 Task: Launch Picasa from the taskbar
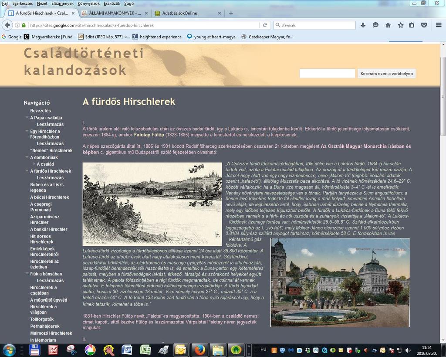tap(90, 350)
